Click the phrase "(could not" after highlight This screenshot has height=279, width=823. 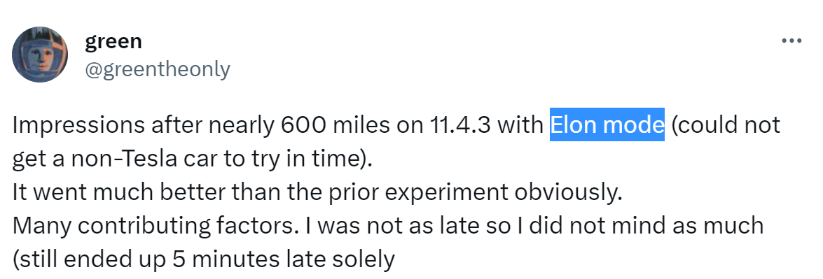click(726, 125)
